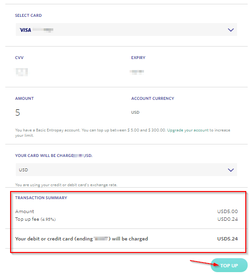
Task: Edit the Amount field showing 5
Action: (x=18, y=113)
